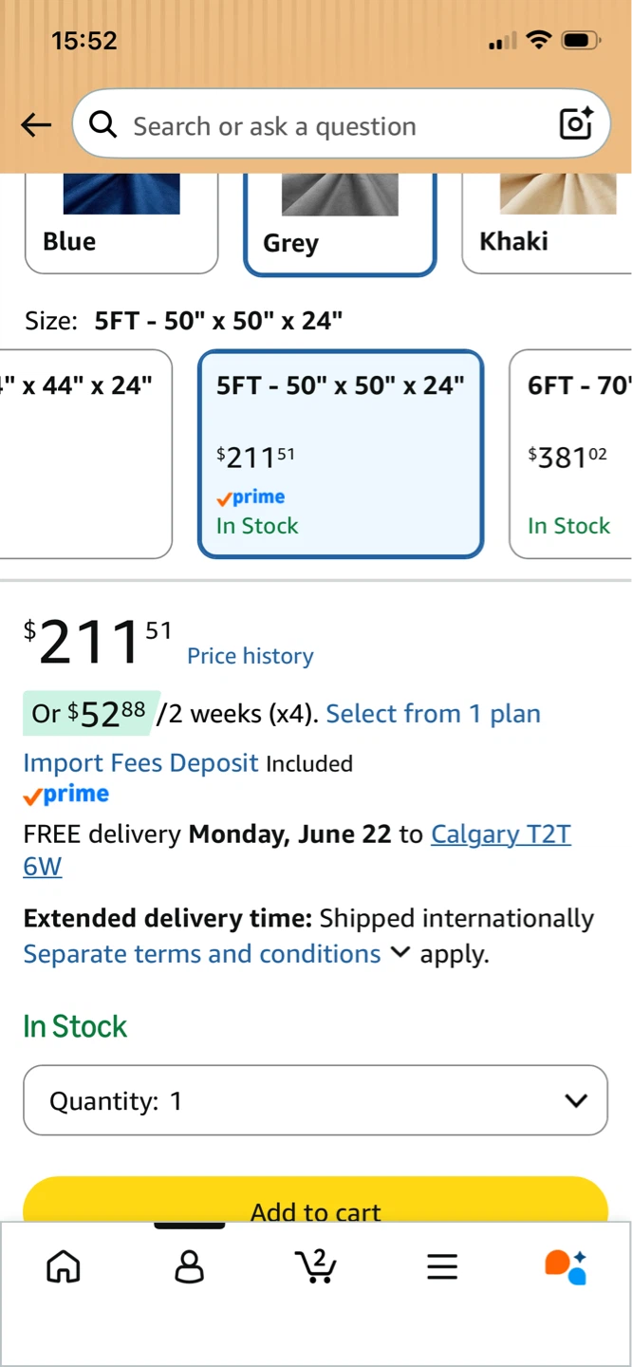The height and width of the screenshot is (1367, 632).
Task: Open shopping cart with 2 items
Action: (315, 1265)
